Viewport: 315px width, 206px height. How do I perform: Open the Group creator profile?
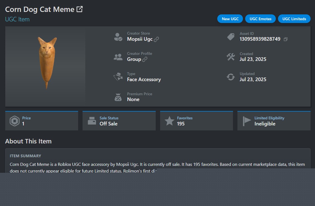pos(134,59)
